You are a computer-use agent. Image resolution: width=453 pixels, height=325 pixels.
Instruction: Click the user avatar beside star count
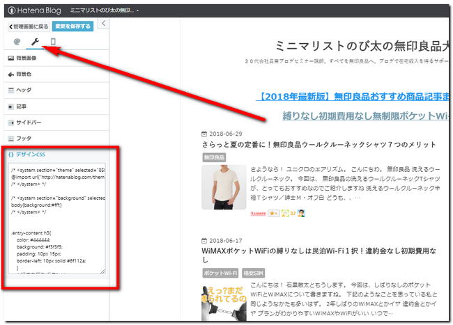click(301, 214)
